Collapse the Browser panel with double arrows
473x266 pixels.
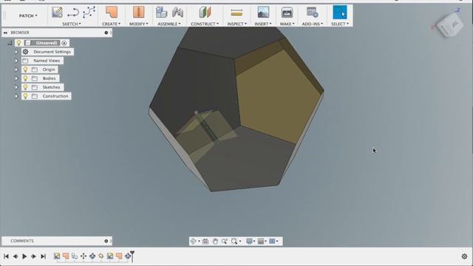5,33
